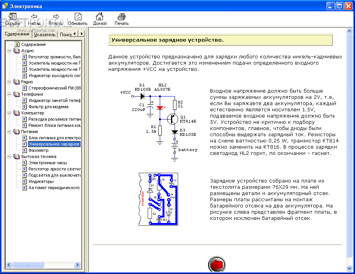Open the Регулятор громкости topic

[54, 57]
